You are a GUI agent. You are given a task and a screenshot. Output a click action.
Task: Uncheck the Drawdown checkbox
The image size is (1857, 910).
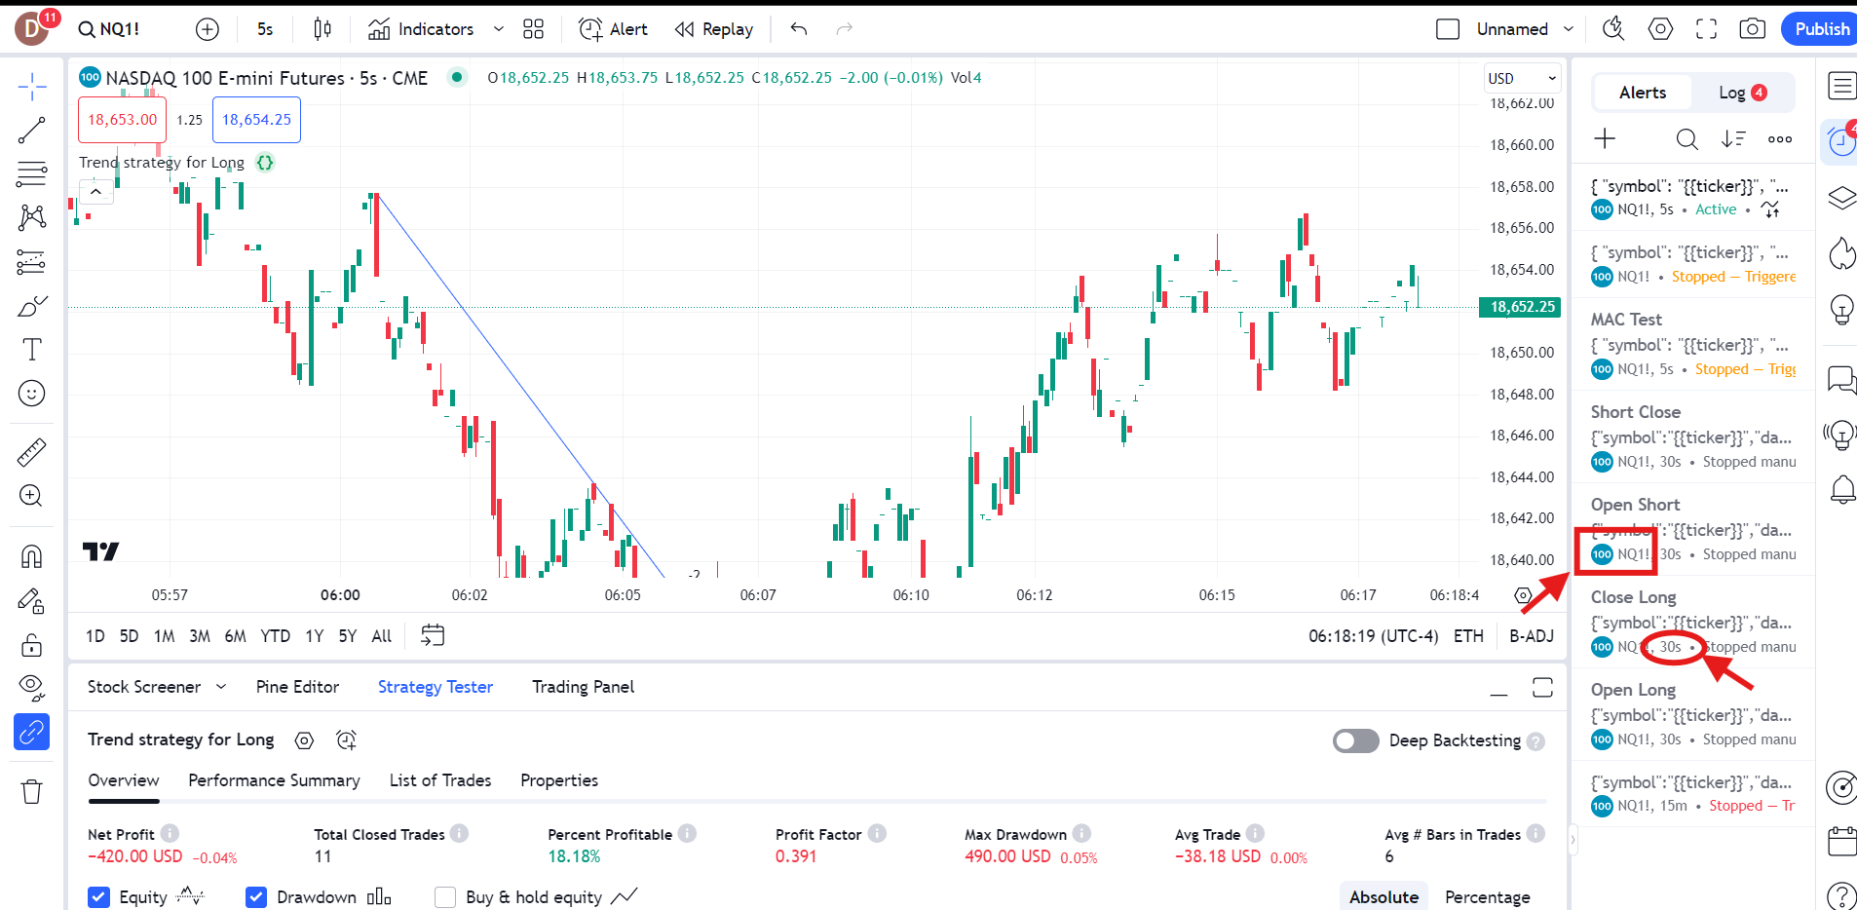tap(256, 897)
